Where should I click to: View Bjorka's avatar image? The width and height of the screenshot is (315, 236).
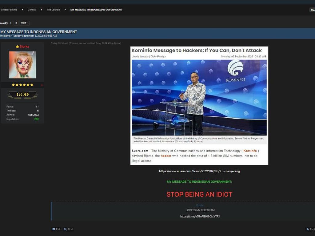[22, 65]
